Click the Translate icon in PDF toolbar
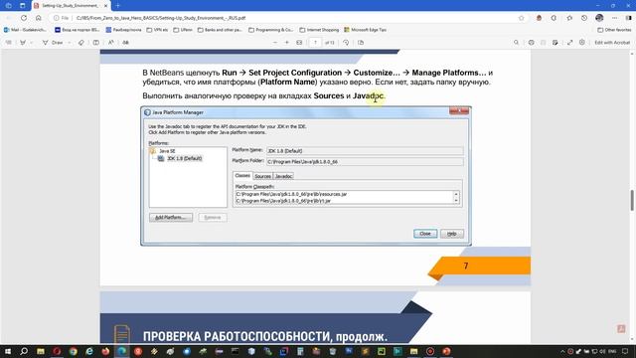 (126, 42)
